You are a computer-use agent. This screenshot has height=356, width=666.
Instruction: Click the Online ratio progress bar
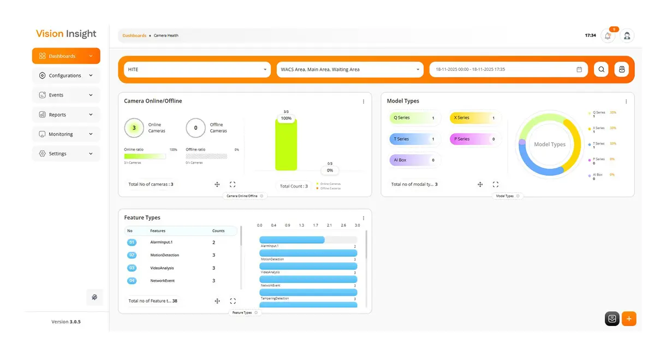[145, 156]
